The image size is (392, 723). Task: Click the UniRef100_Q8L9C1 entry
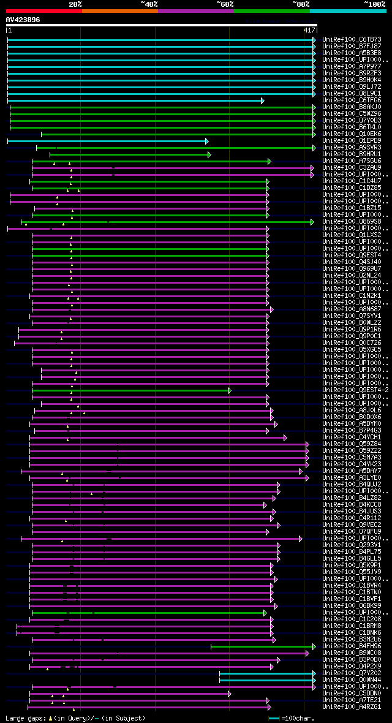pos(352,94)
